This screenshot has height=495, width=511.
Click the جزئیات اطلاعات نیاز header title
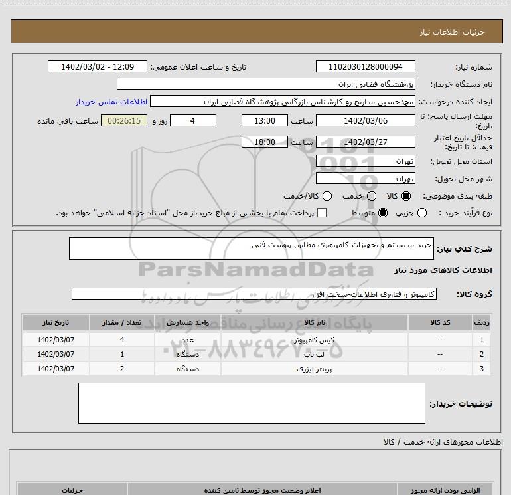click(453, 32)
